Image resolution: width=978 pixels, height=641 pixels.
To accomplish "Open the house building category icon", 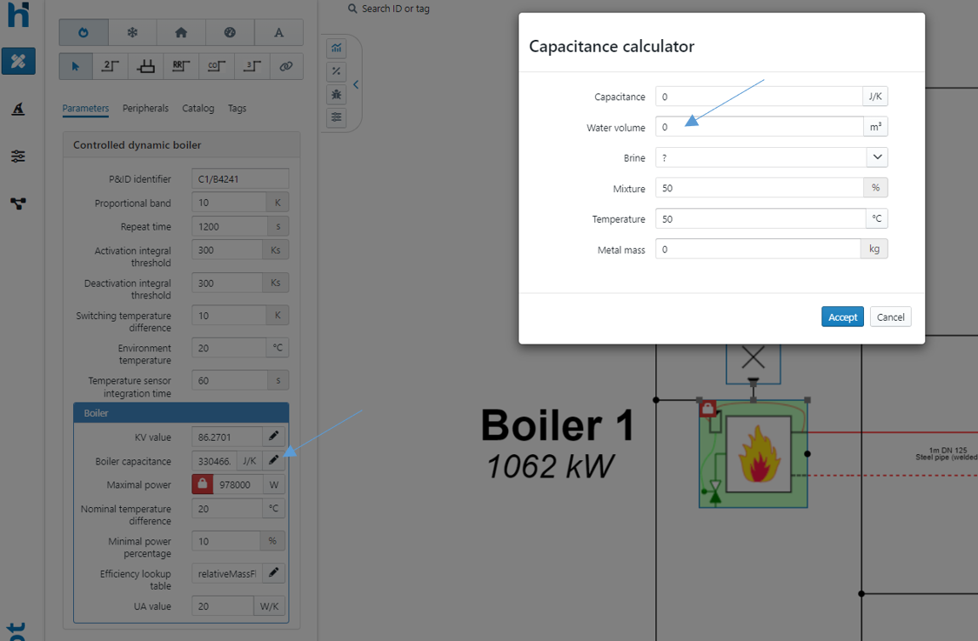I will (x=181, y=32).
